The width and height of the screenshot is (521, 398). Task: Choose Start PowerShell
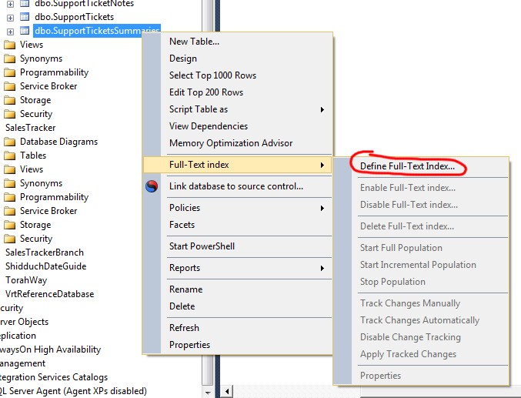[202, 246]
